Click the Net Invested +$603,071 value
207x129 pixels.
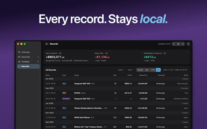pos(55,57)
